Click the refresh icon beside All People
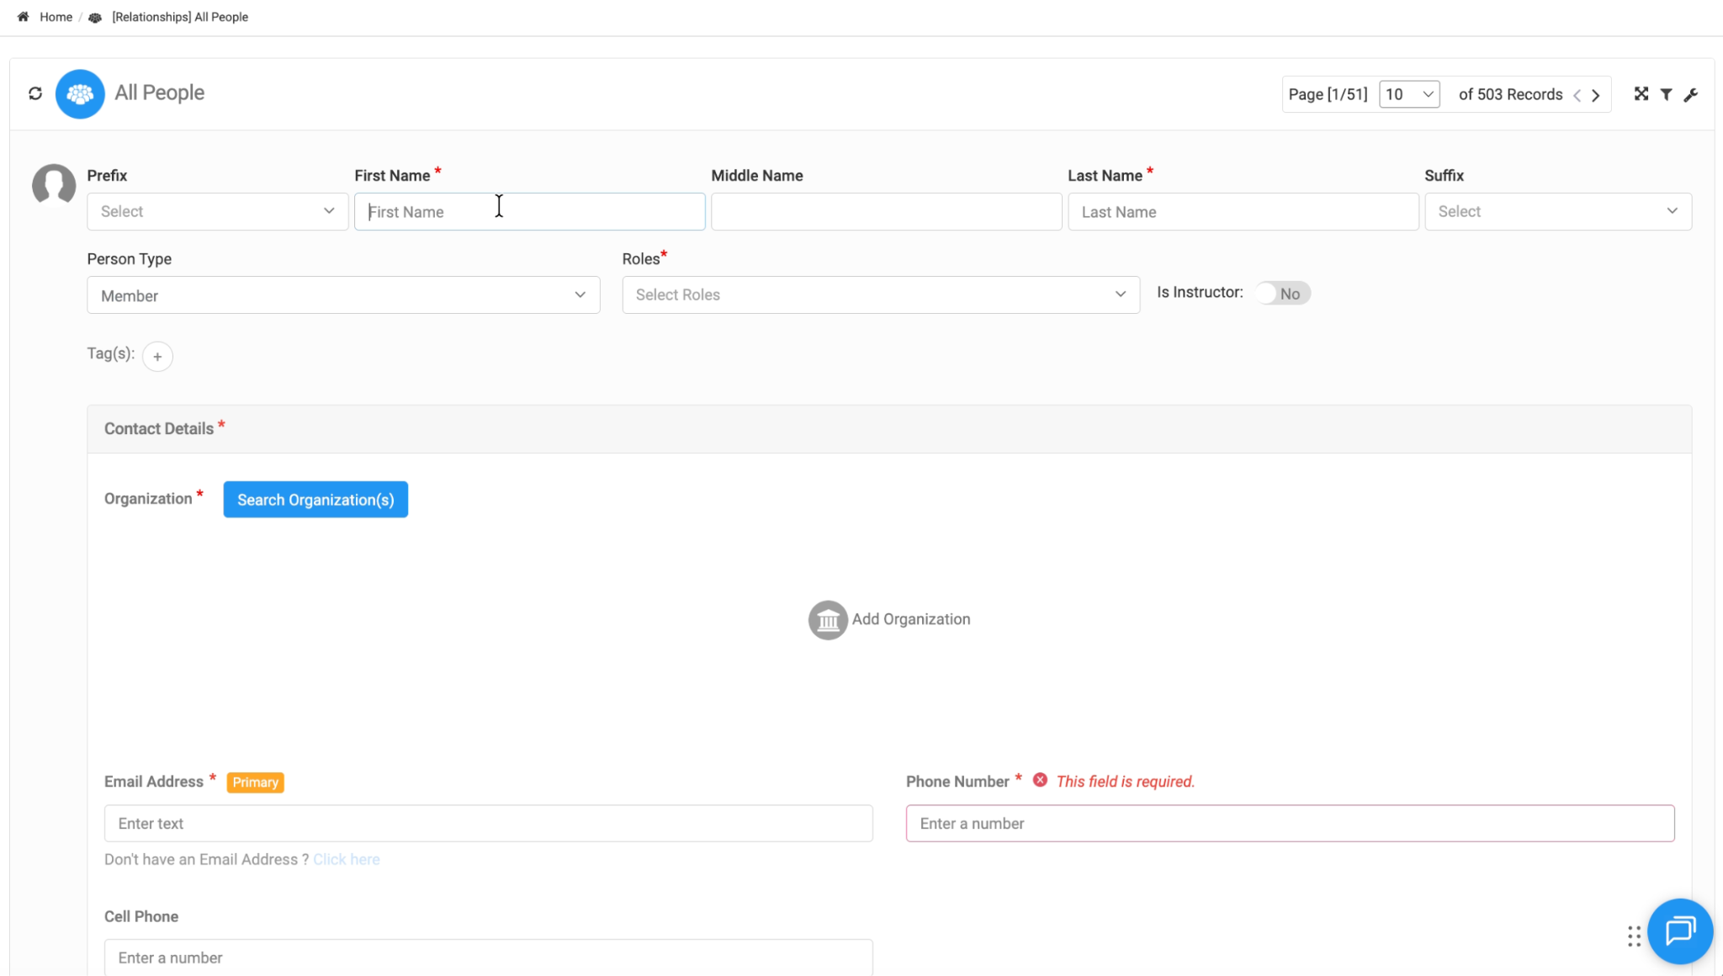Image resolution: width=1723 pixels, height=976 pixels. (35, 93)
